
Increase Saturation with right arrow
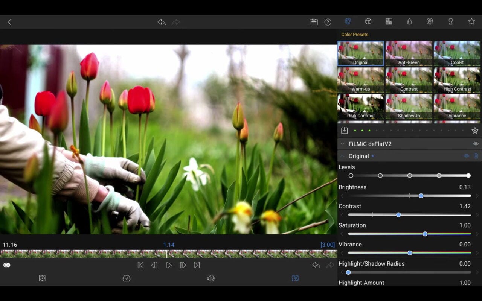tap(477, 234)
